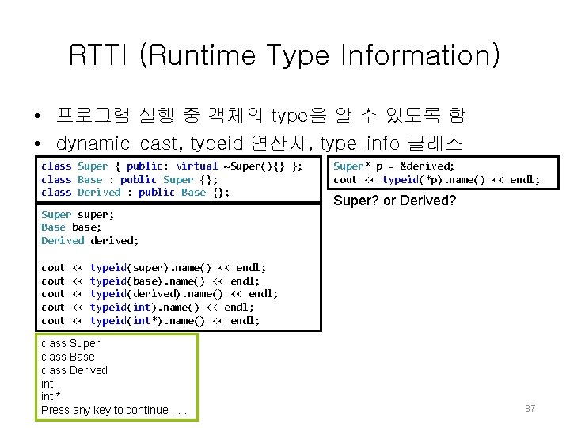This screenshot has height=428, width=570.
Task: Click output line 'int *'
Action: tap(51, 397)
